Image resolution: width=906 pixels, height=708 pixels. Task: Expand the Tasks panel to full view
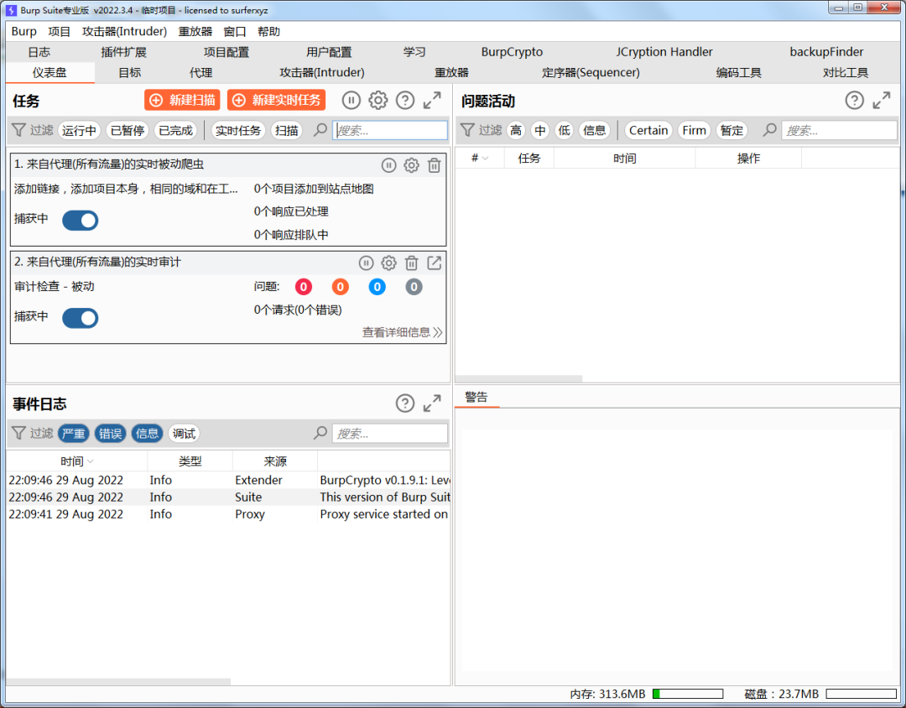(x=432, y=101)
